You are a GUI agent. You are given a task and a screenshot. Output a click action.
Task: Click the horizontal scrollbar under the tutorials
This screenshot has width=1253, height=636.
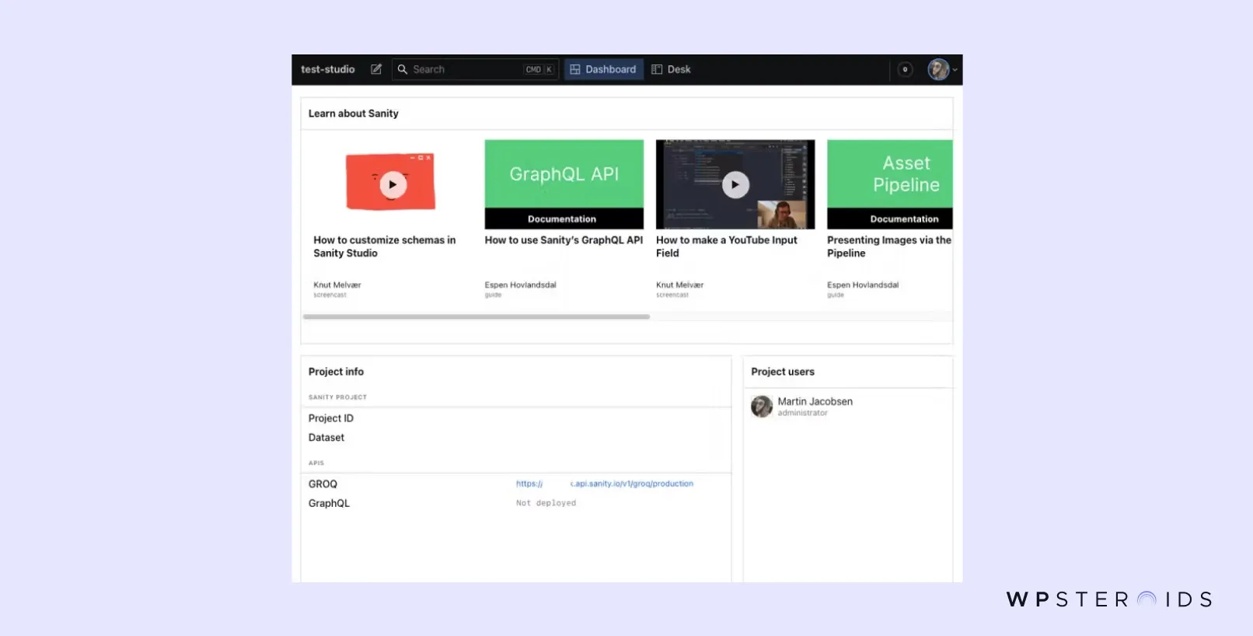(x=476, y=316)
